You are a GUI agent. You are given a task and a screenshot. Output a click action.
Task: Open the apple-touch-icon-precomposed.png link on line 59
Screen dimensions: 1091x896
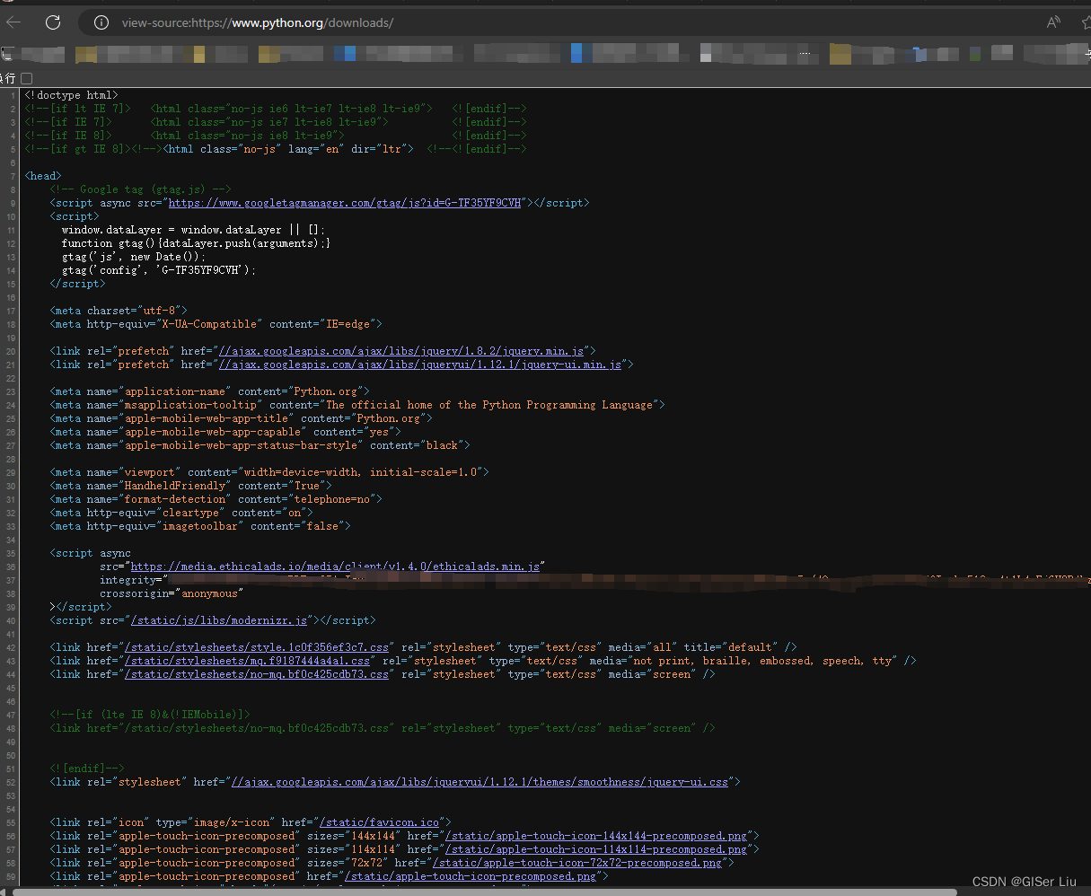click(471, 876)
